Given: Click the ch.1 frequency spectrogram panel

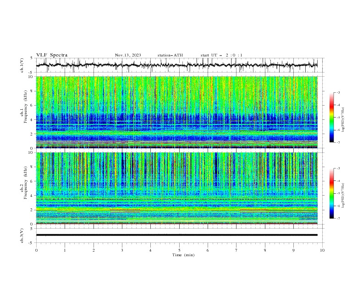Looking at the screenshot, I should click(177, 112).
